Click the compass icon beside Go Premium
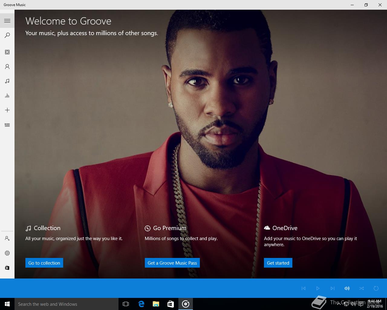 point(148,228)
